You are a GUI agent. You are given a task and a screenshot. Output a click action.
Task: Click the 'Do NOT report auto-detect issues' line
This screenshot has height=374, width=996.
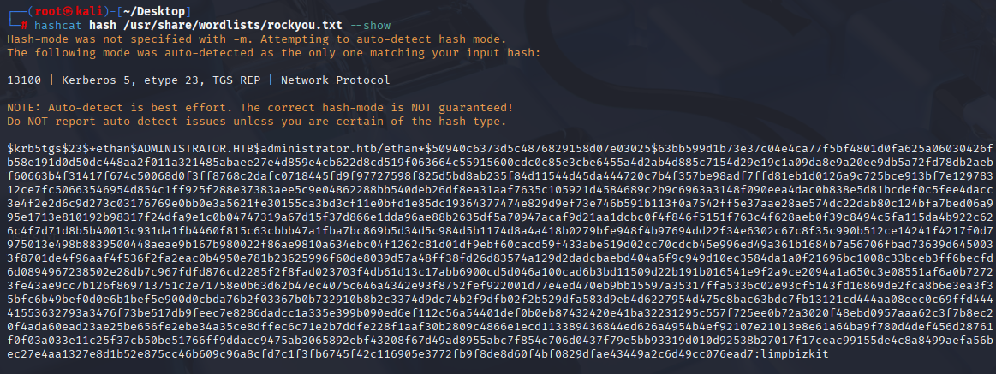pyautogui.click(x=257, y=122)
